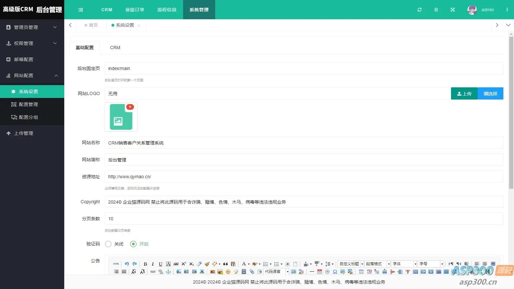Insert time via clock icon
The image size is (514, 289).
327,272
